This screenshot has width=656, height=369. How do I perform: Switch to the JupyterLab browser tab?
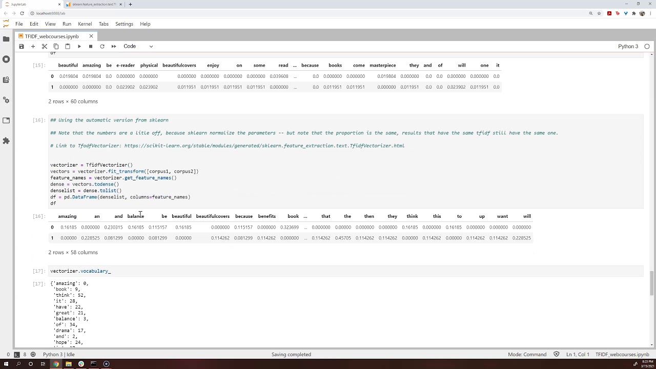coord(32,4)
